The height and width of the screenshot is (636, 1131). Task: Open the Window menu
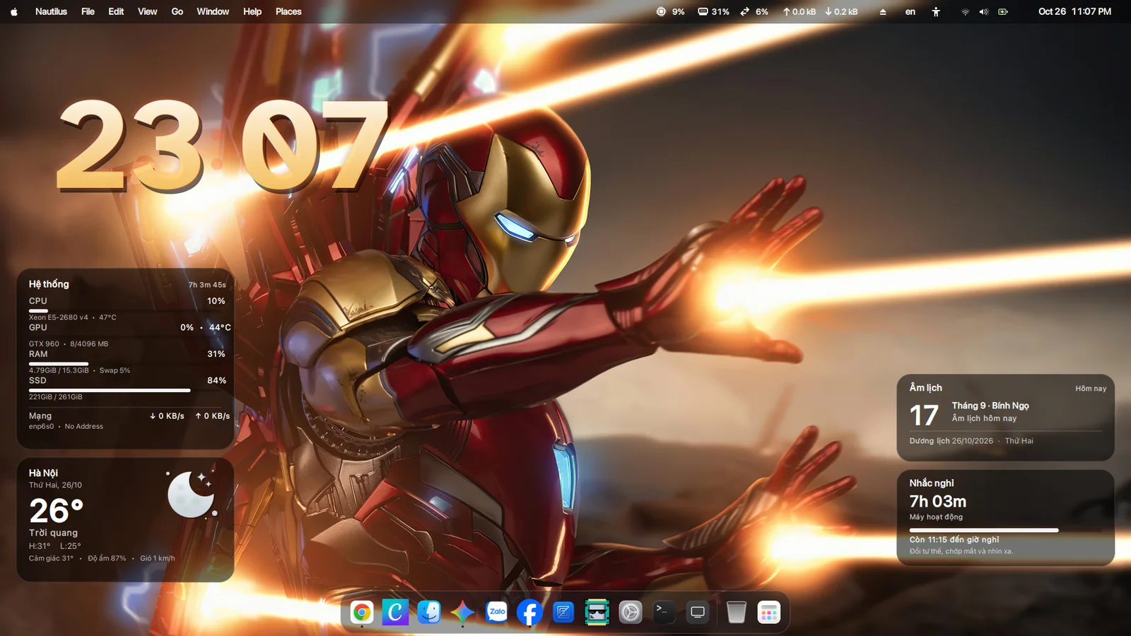point(213,11)
